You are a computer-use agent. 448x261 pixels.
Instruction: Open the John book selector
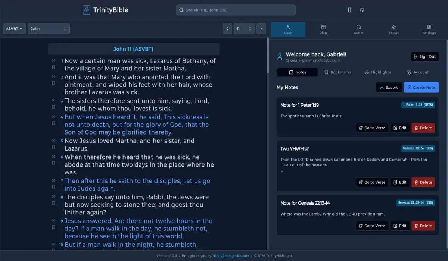pyautogui.click(x=49, y=28)
